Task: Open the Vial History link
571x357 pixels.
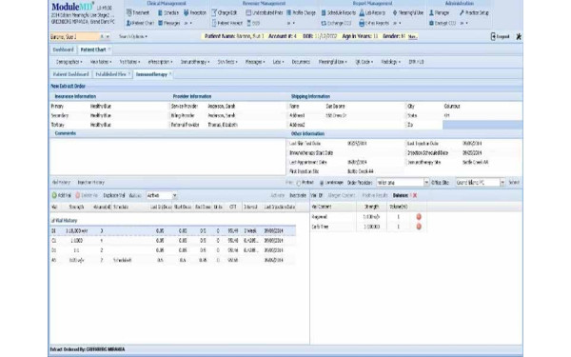Action: [x=61, y=183]
